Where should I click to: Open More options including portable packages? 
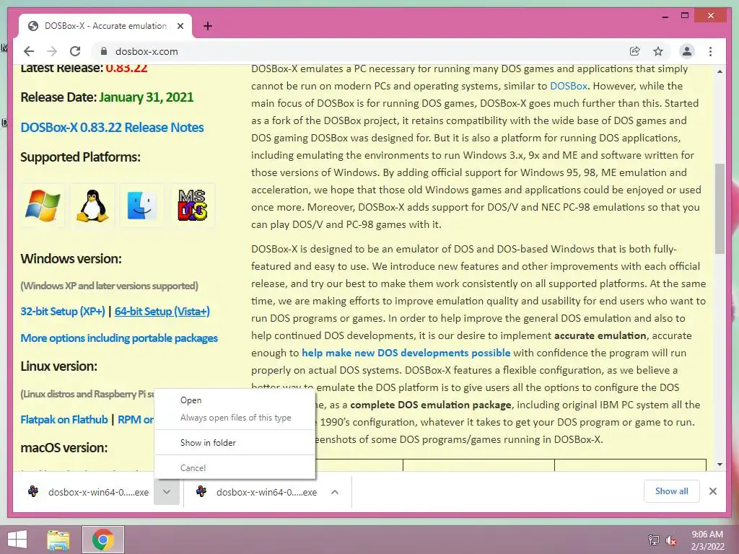[119, 338]
